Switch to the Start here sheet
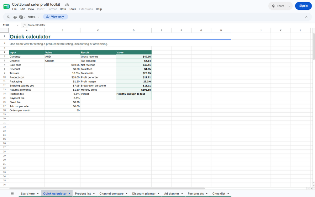 tap(28, 194)
